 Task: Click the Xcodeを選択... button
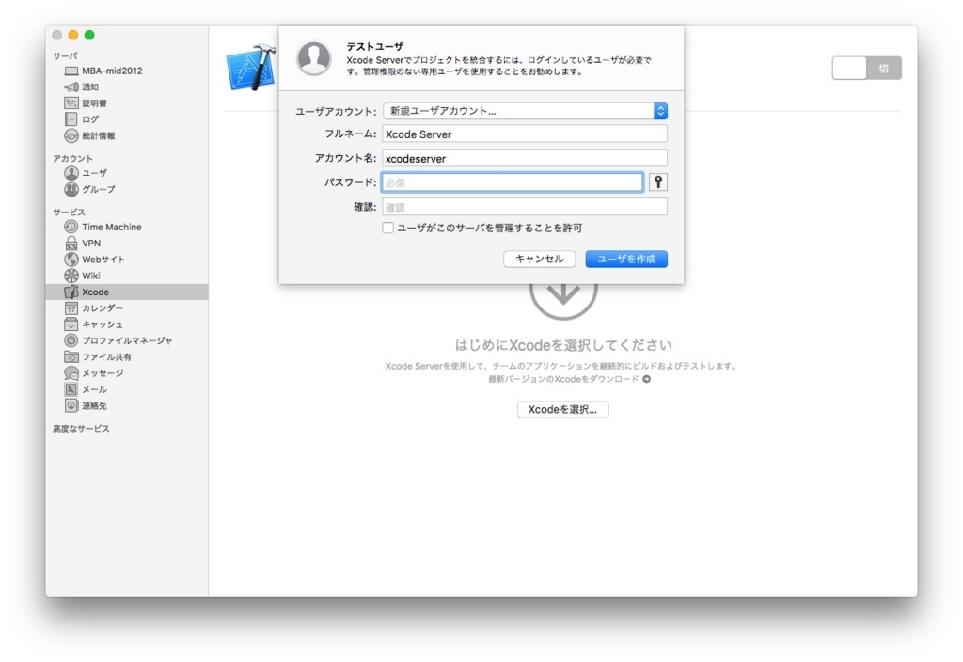(563, 410)
